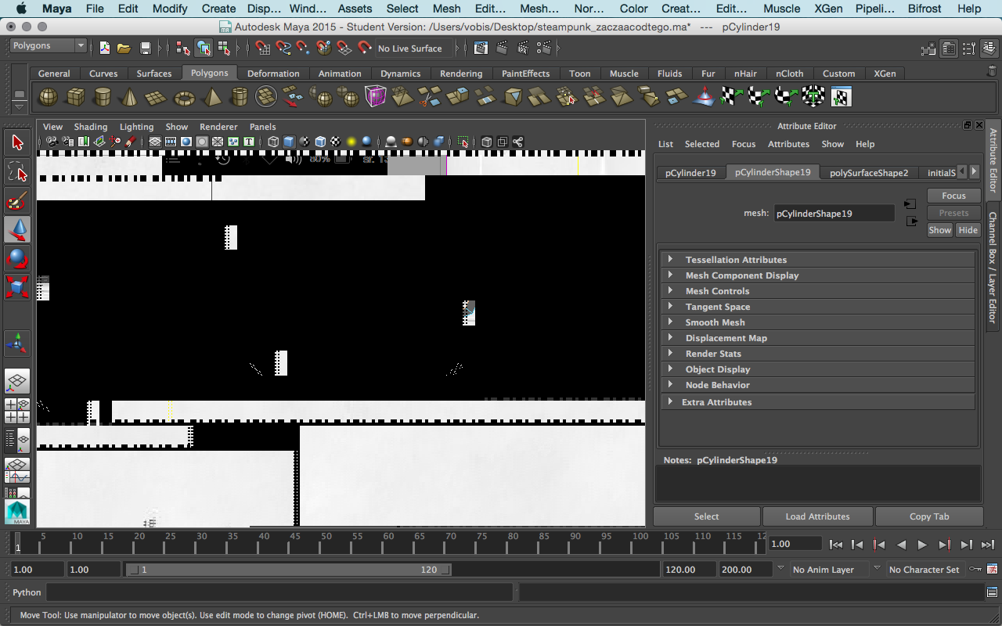The image size is (1002, 626).
Task: Pick the Paint Selection tool
Action: point(17,200)
